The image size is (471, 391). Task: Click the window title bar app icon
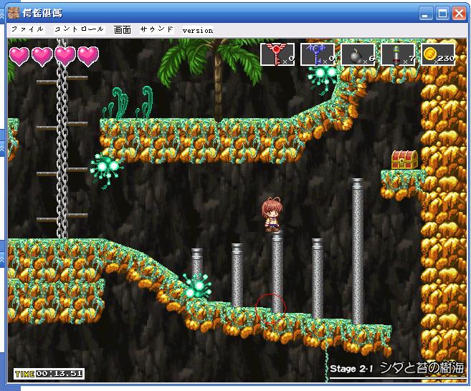[x=14, y=13]
